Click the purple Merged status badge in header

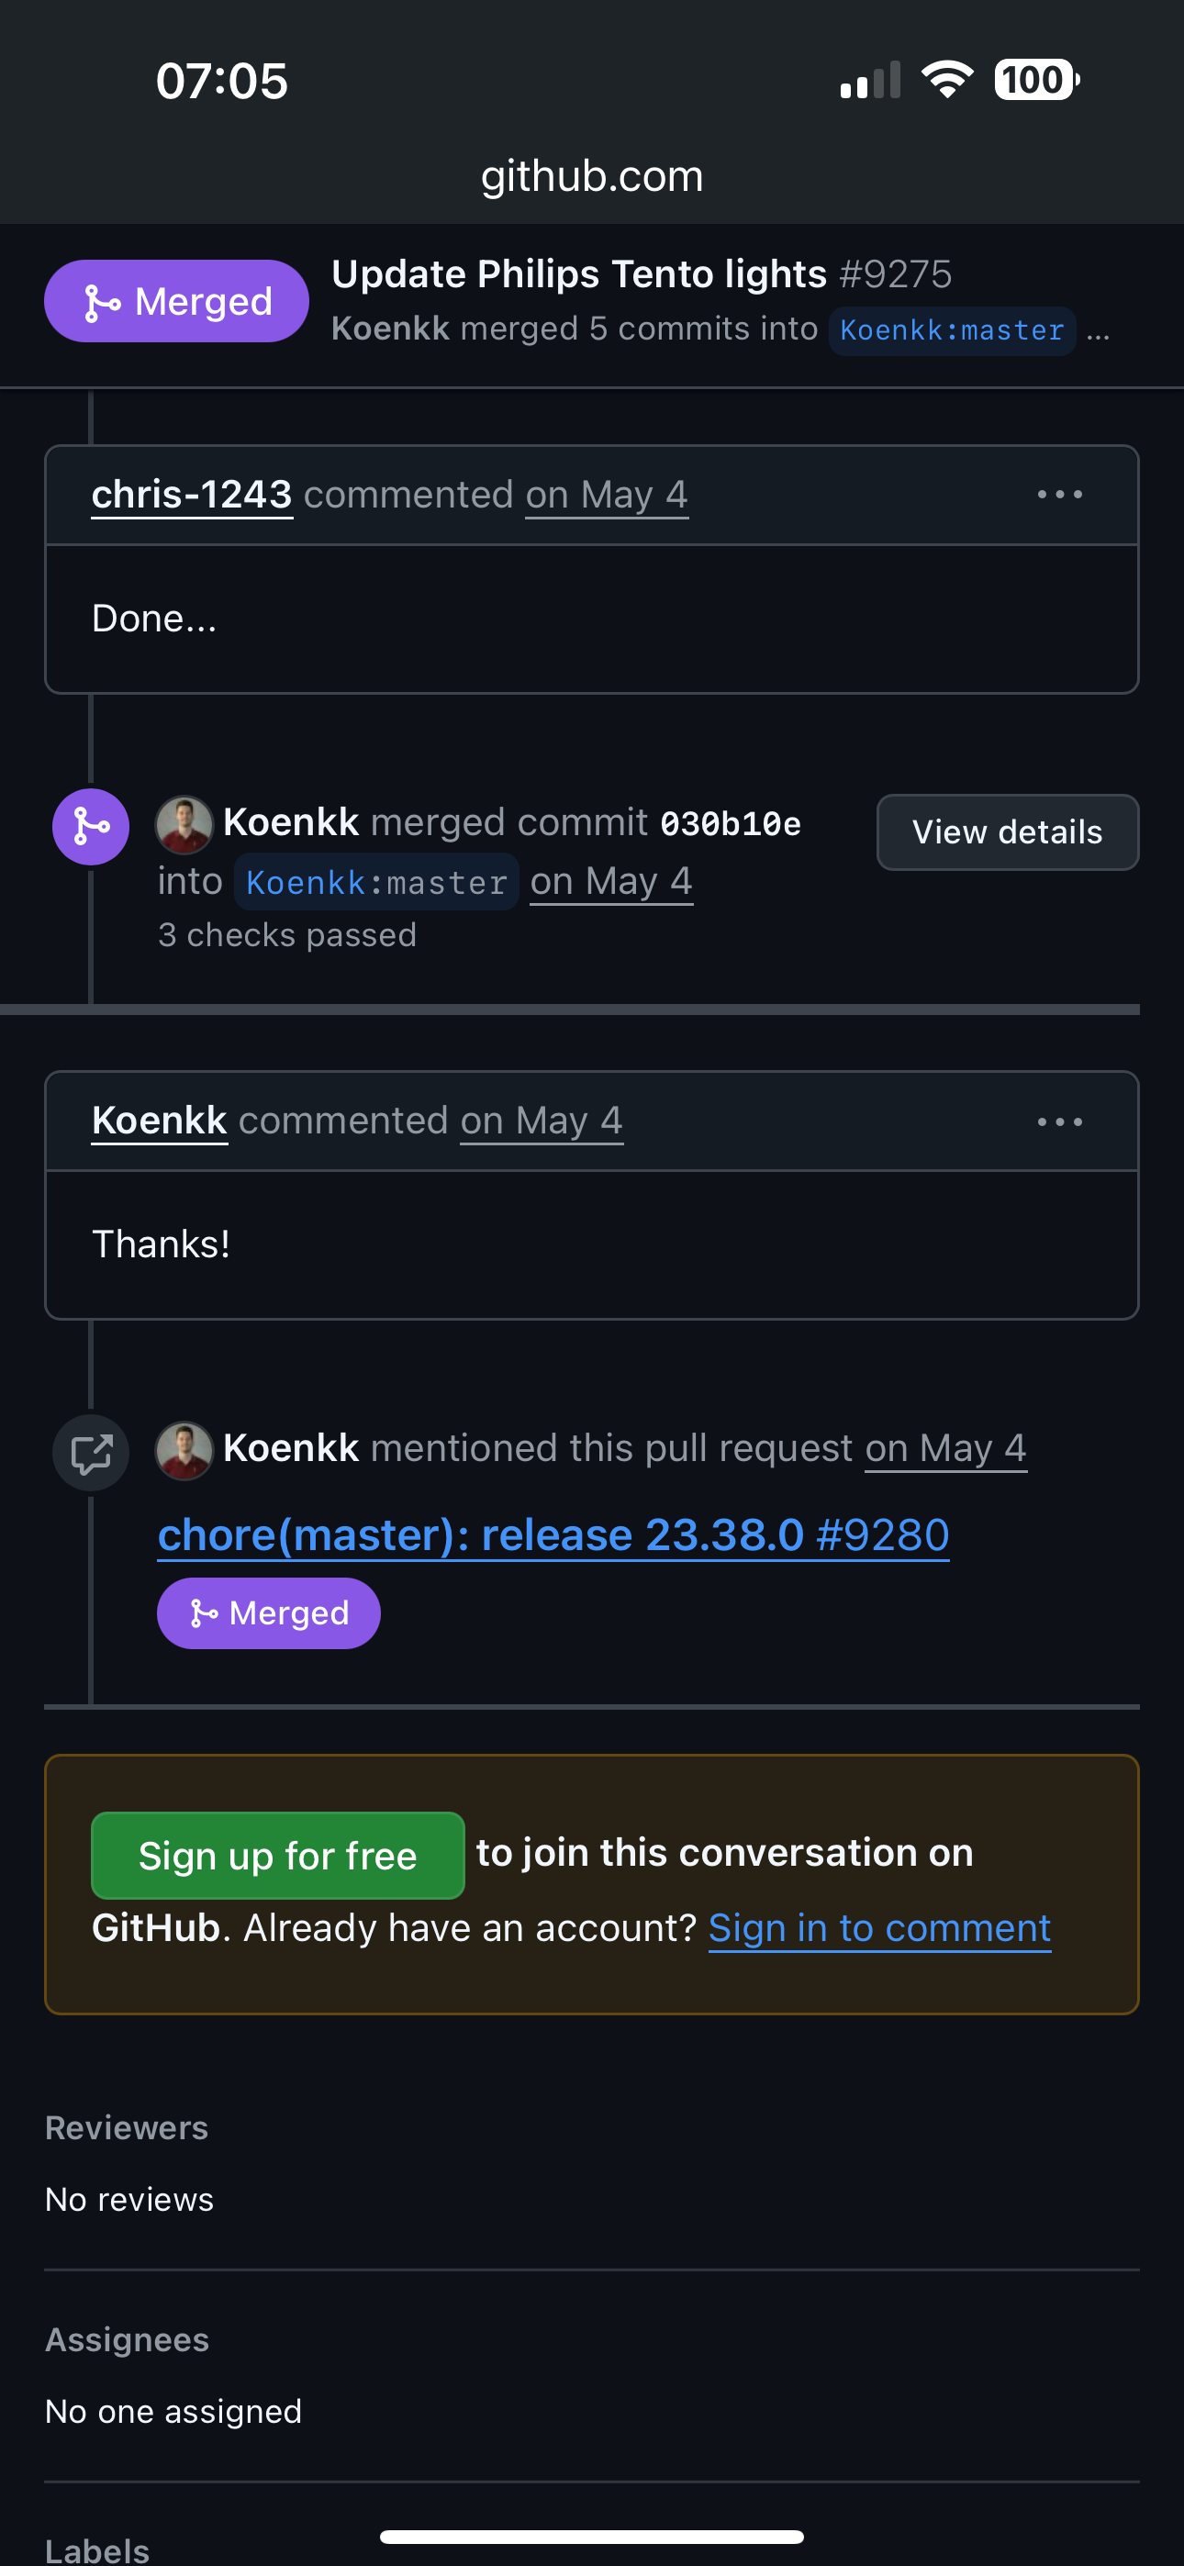pyautogui.click(x=176, y=301)
